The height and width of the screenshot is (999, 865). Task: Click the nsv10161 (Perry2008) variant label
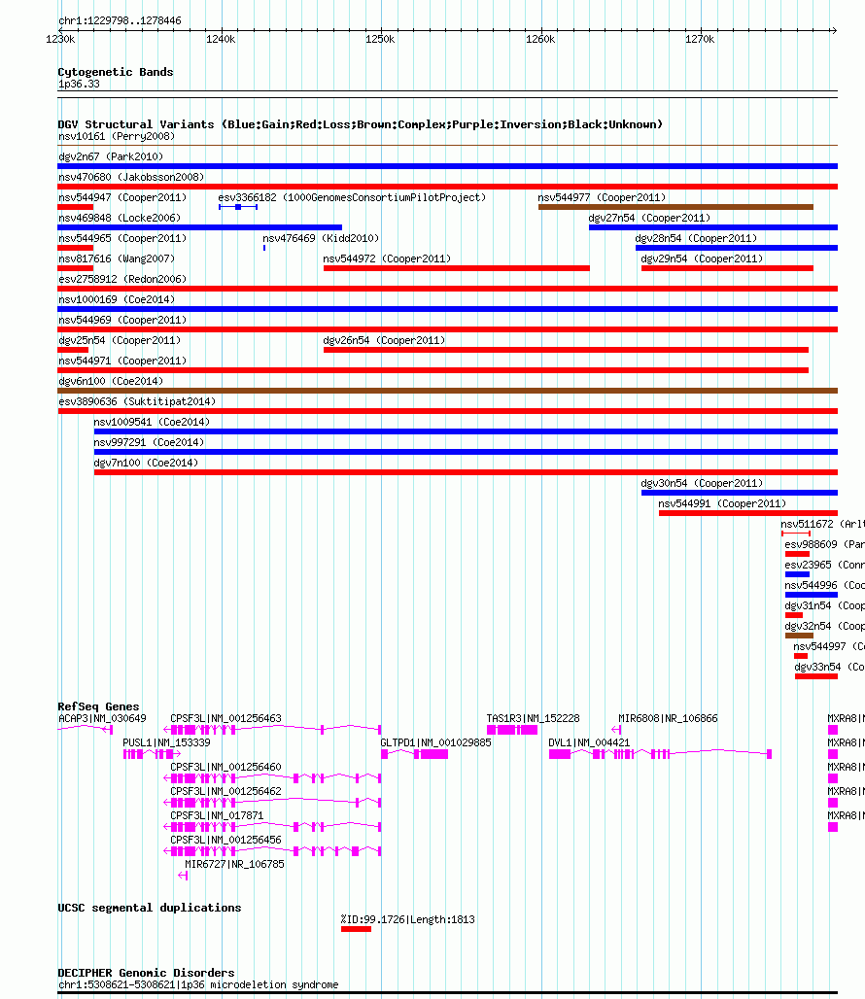[117, 136]
